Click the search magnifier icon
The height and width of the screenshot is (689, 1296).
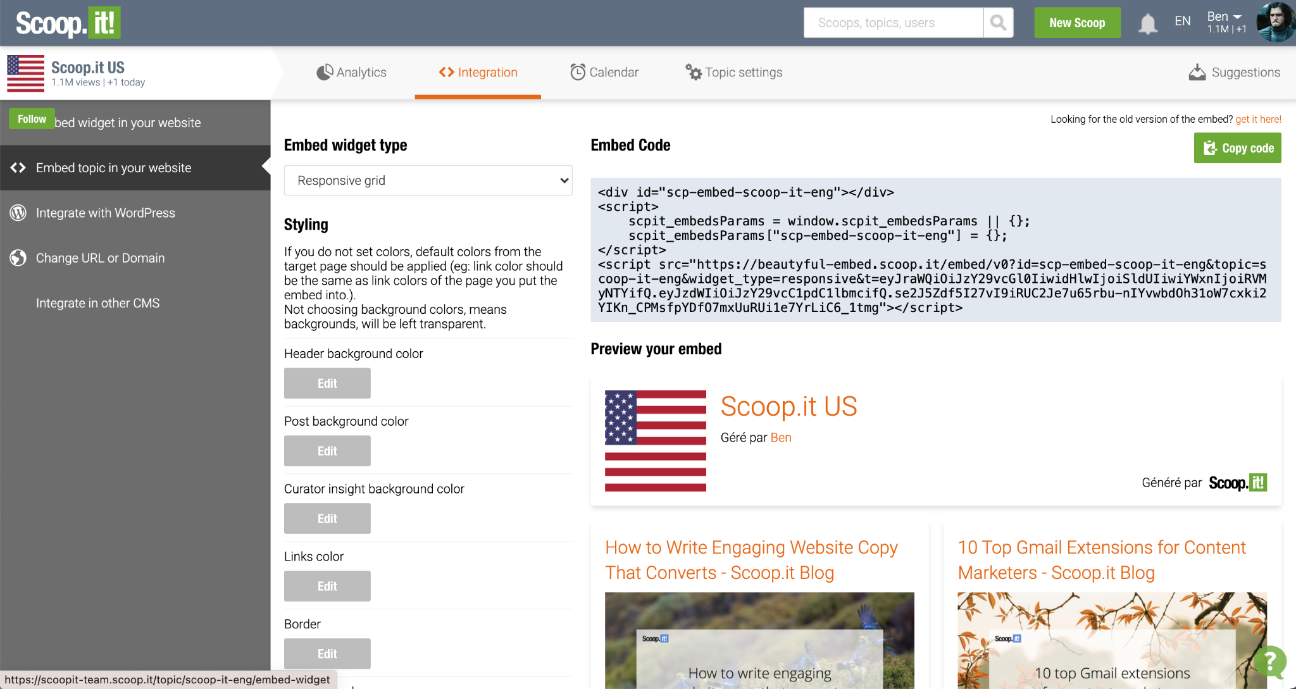(x=998, y=23)
